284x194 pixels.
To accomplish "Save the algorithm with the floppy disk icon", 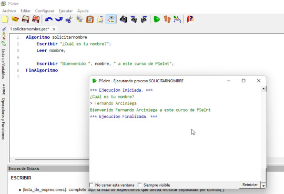I will pyautogui.click(x=26, y=19).
